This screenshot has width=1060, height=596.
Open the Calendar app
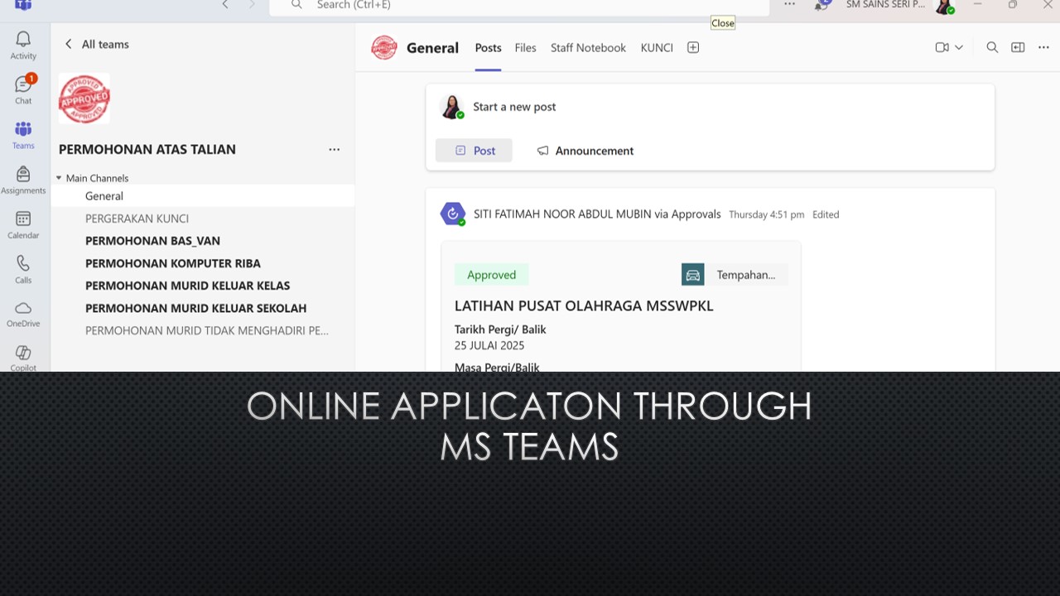(x=23, y=224)
